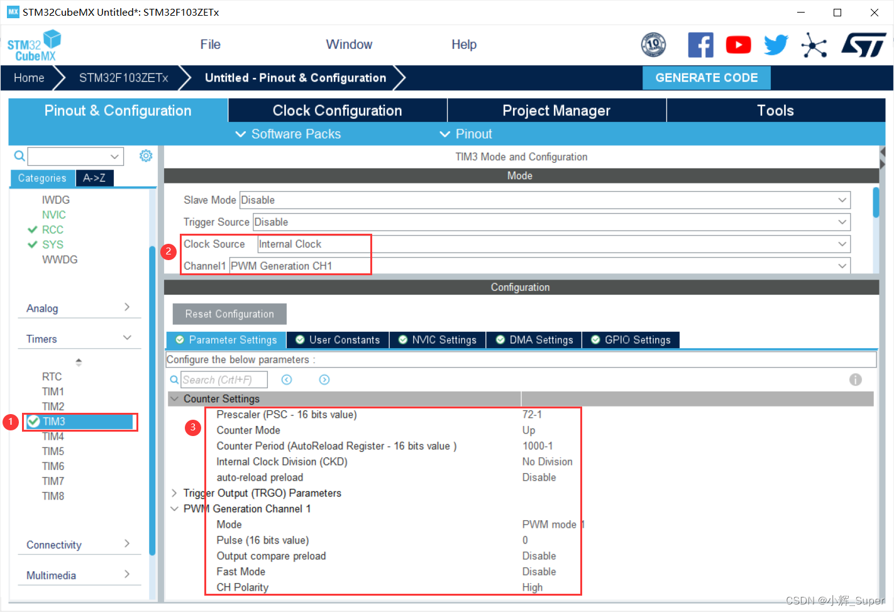Expand the Multimedia category
This screenshot has height=612, width=894.
click(79, 575)
